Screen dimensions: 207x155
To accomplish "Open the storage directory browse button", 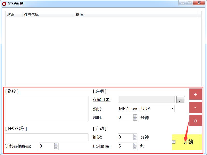I will [181, 100].
